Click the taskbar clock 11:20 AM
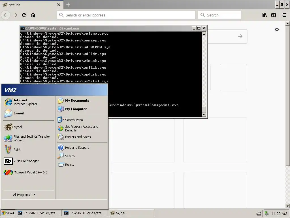The image size is (290, 218). point(279,213)
